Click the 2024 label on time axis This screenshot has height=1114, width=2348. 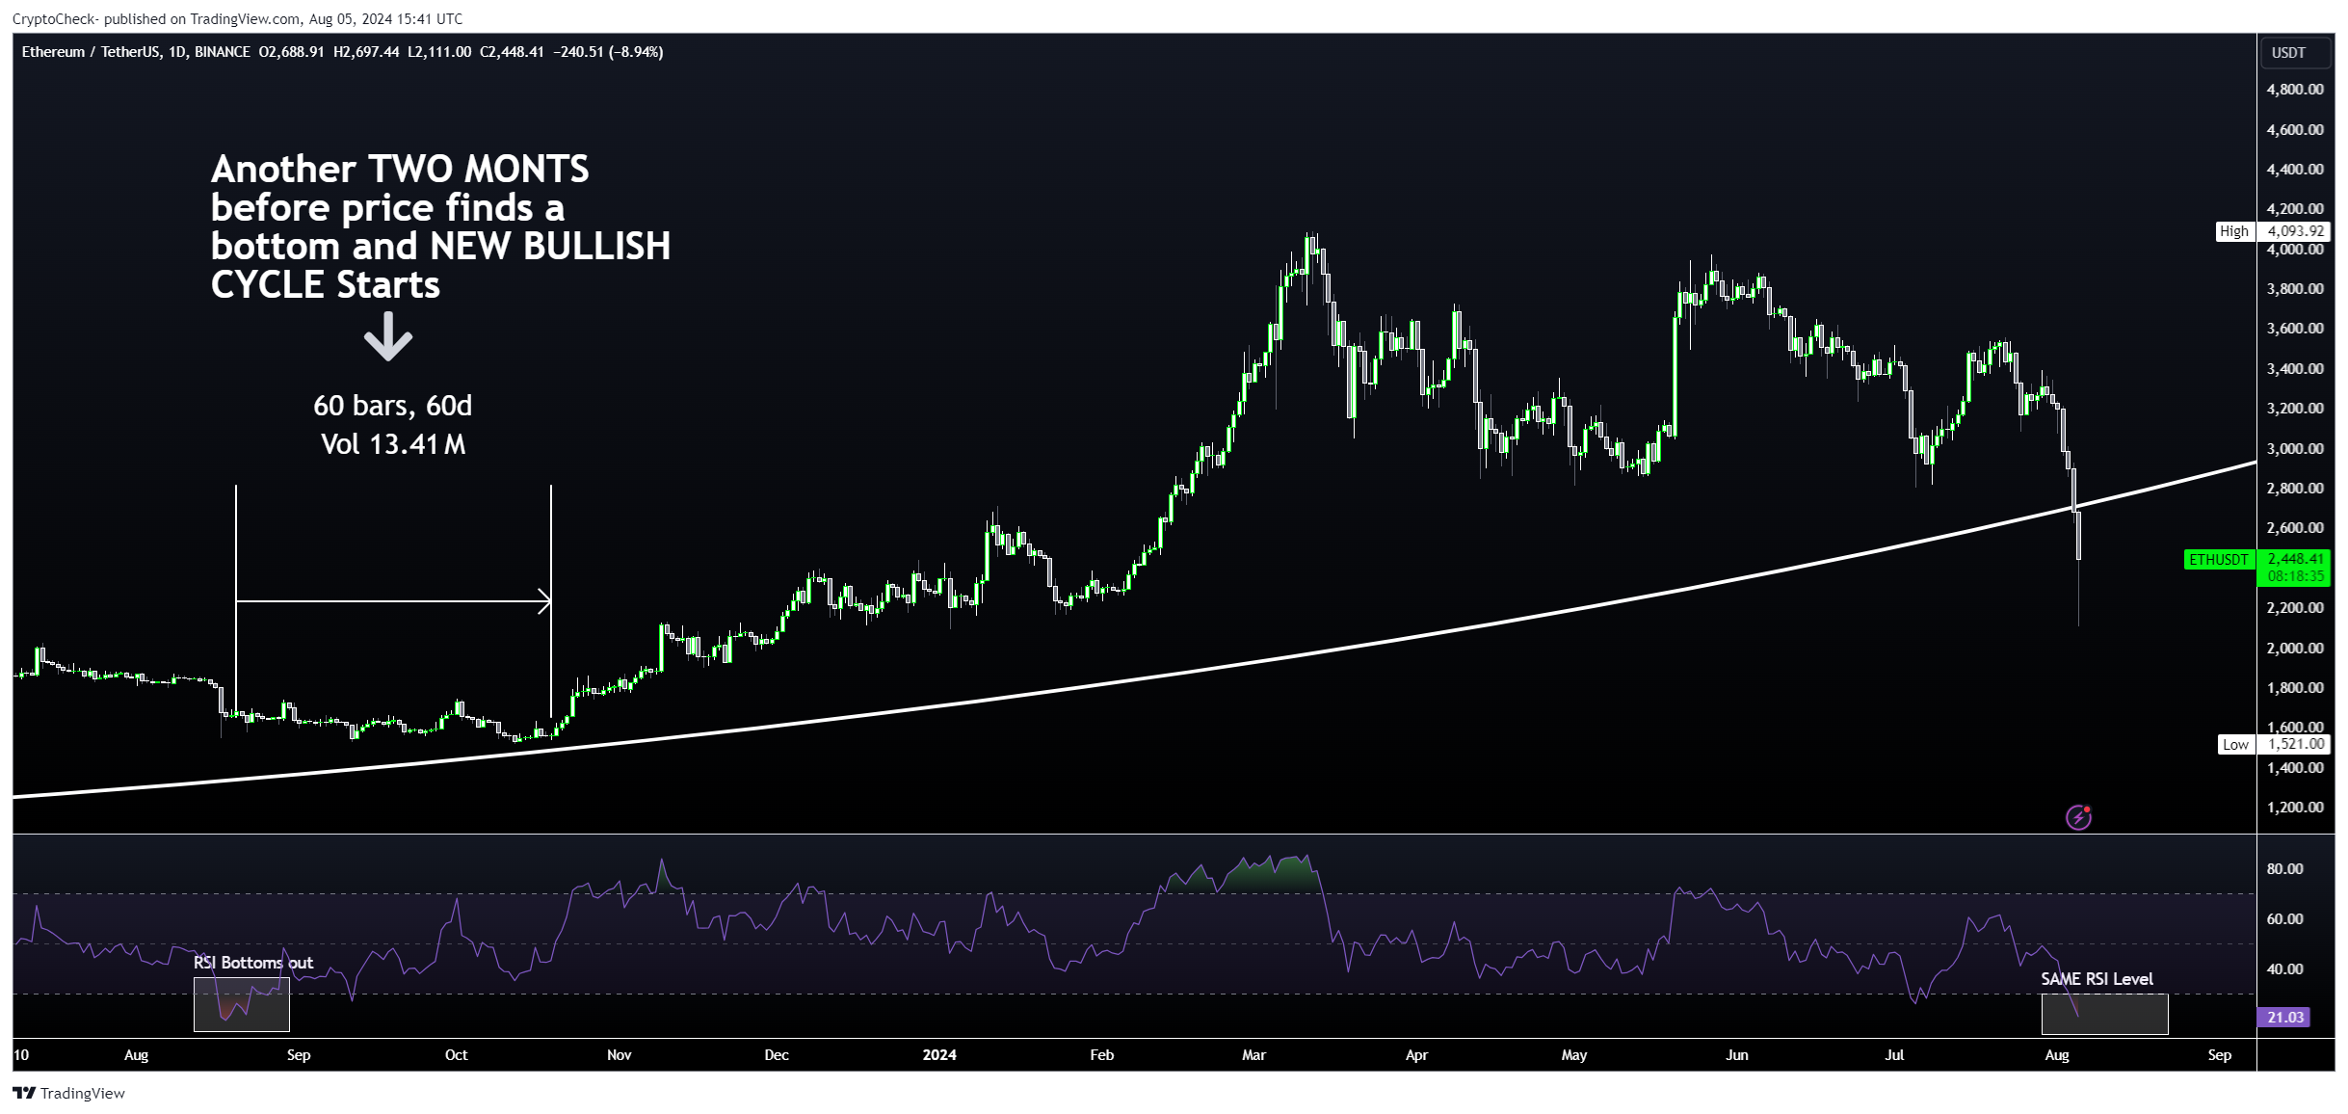pyautogui.click(x=939, y=1055)
